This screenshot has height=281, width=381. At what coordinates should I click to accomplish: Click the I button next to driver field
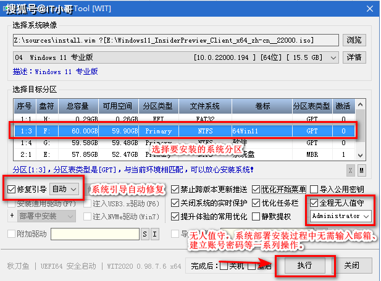[x=155, y=234]
